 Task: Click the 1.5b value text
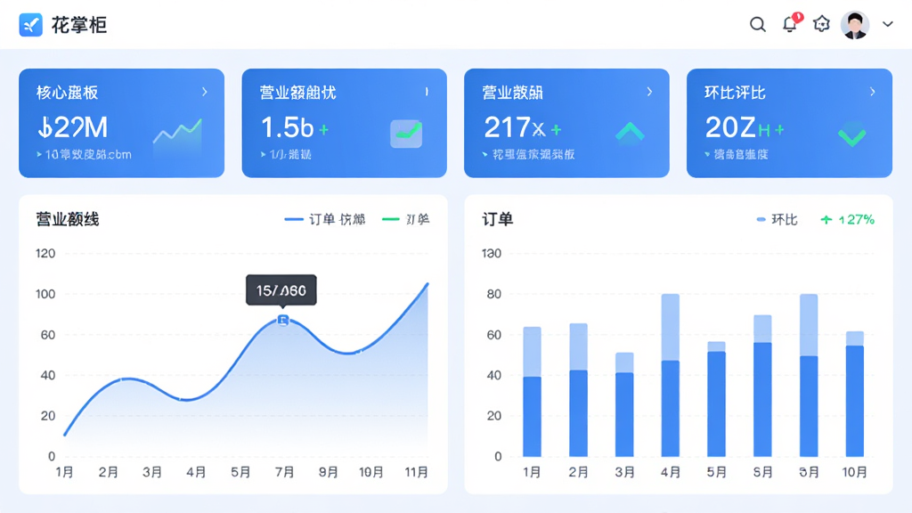(288, 127)
